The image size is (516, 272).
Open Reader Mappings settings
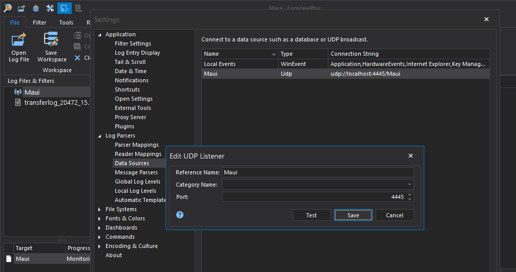138,154
